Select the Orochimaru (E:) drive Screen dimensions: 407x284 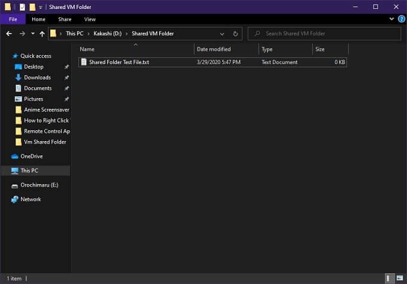point(39,185)
